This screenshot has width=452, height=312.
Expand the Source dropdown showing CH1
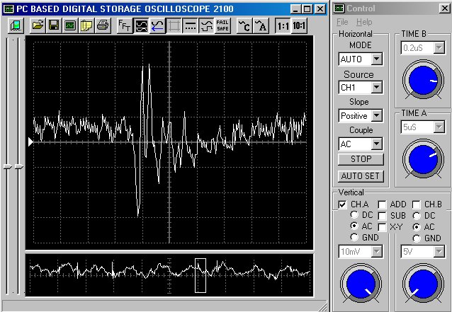pos(376,88)
